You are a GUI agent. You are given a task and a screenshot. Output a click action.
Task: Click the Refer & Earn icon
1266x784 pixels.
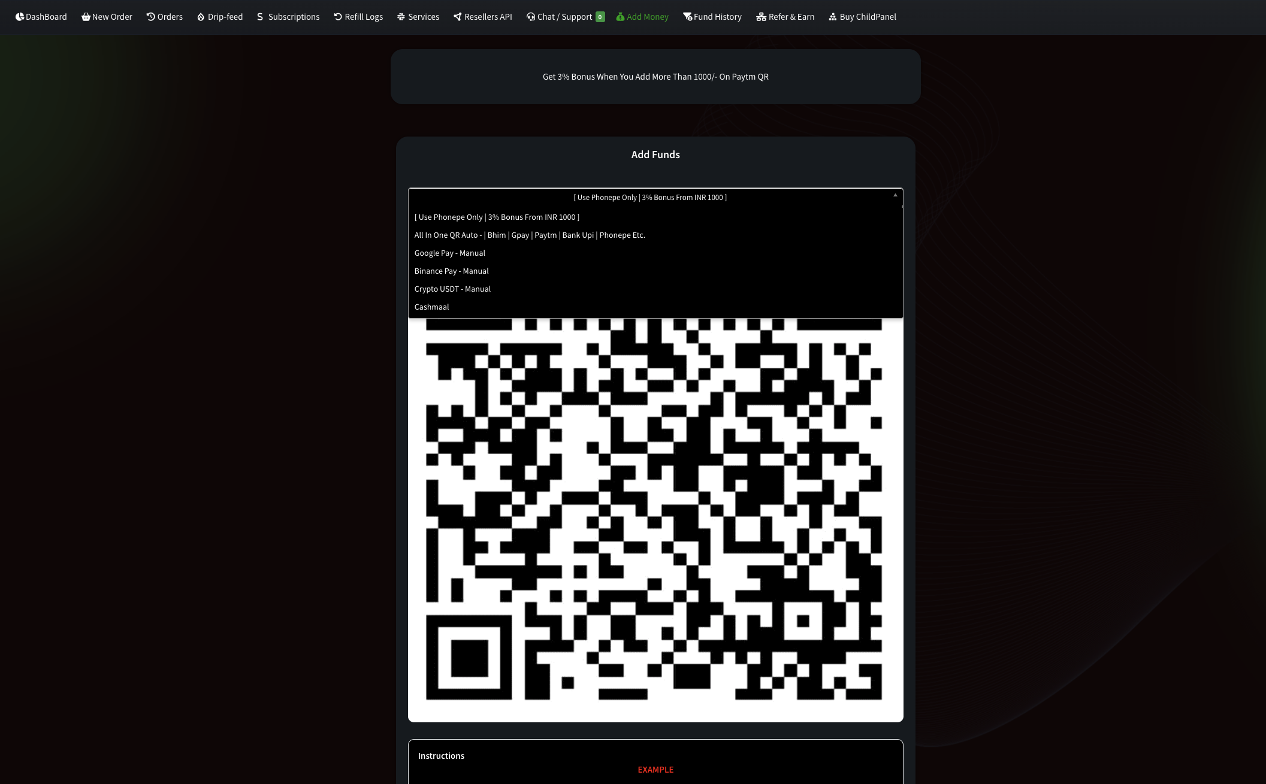761,17
